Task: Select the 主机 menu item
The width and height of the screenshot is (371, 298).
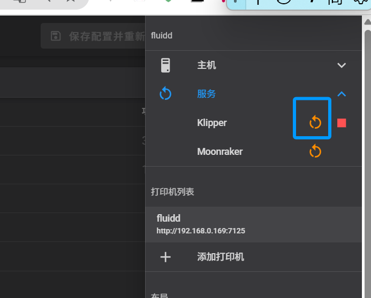Action: click(207, 65)
